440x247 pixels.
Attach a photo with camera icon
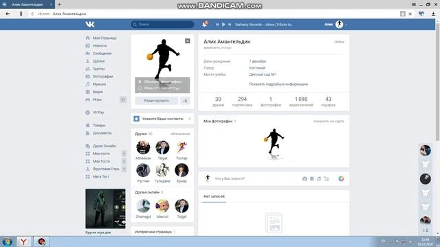point(305,178)
